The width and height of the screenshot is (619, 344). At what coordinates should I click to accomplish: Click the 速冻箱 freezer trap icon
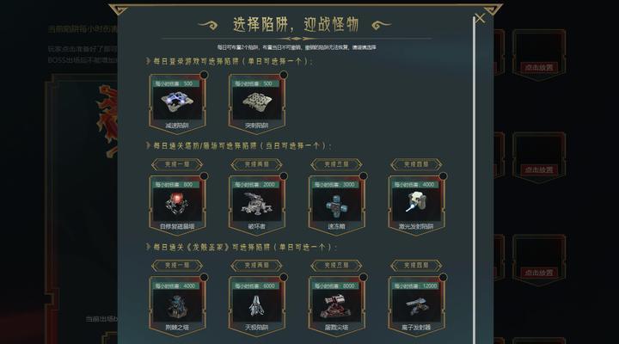pyautogui.click(x=337, y=205)
